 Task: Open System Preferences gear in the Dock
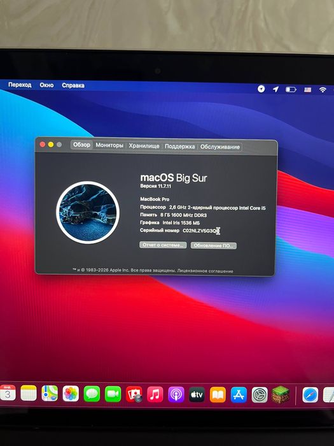pos(260,395)
